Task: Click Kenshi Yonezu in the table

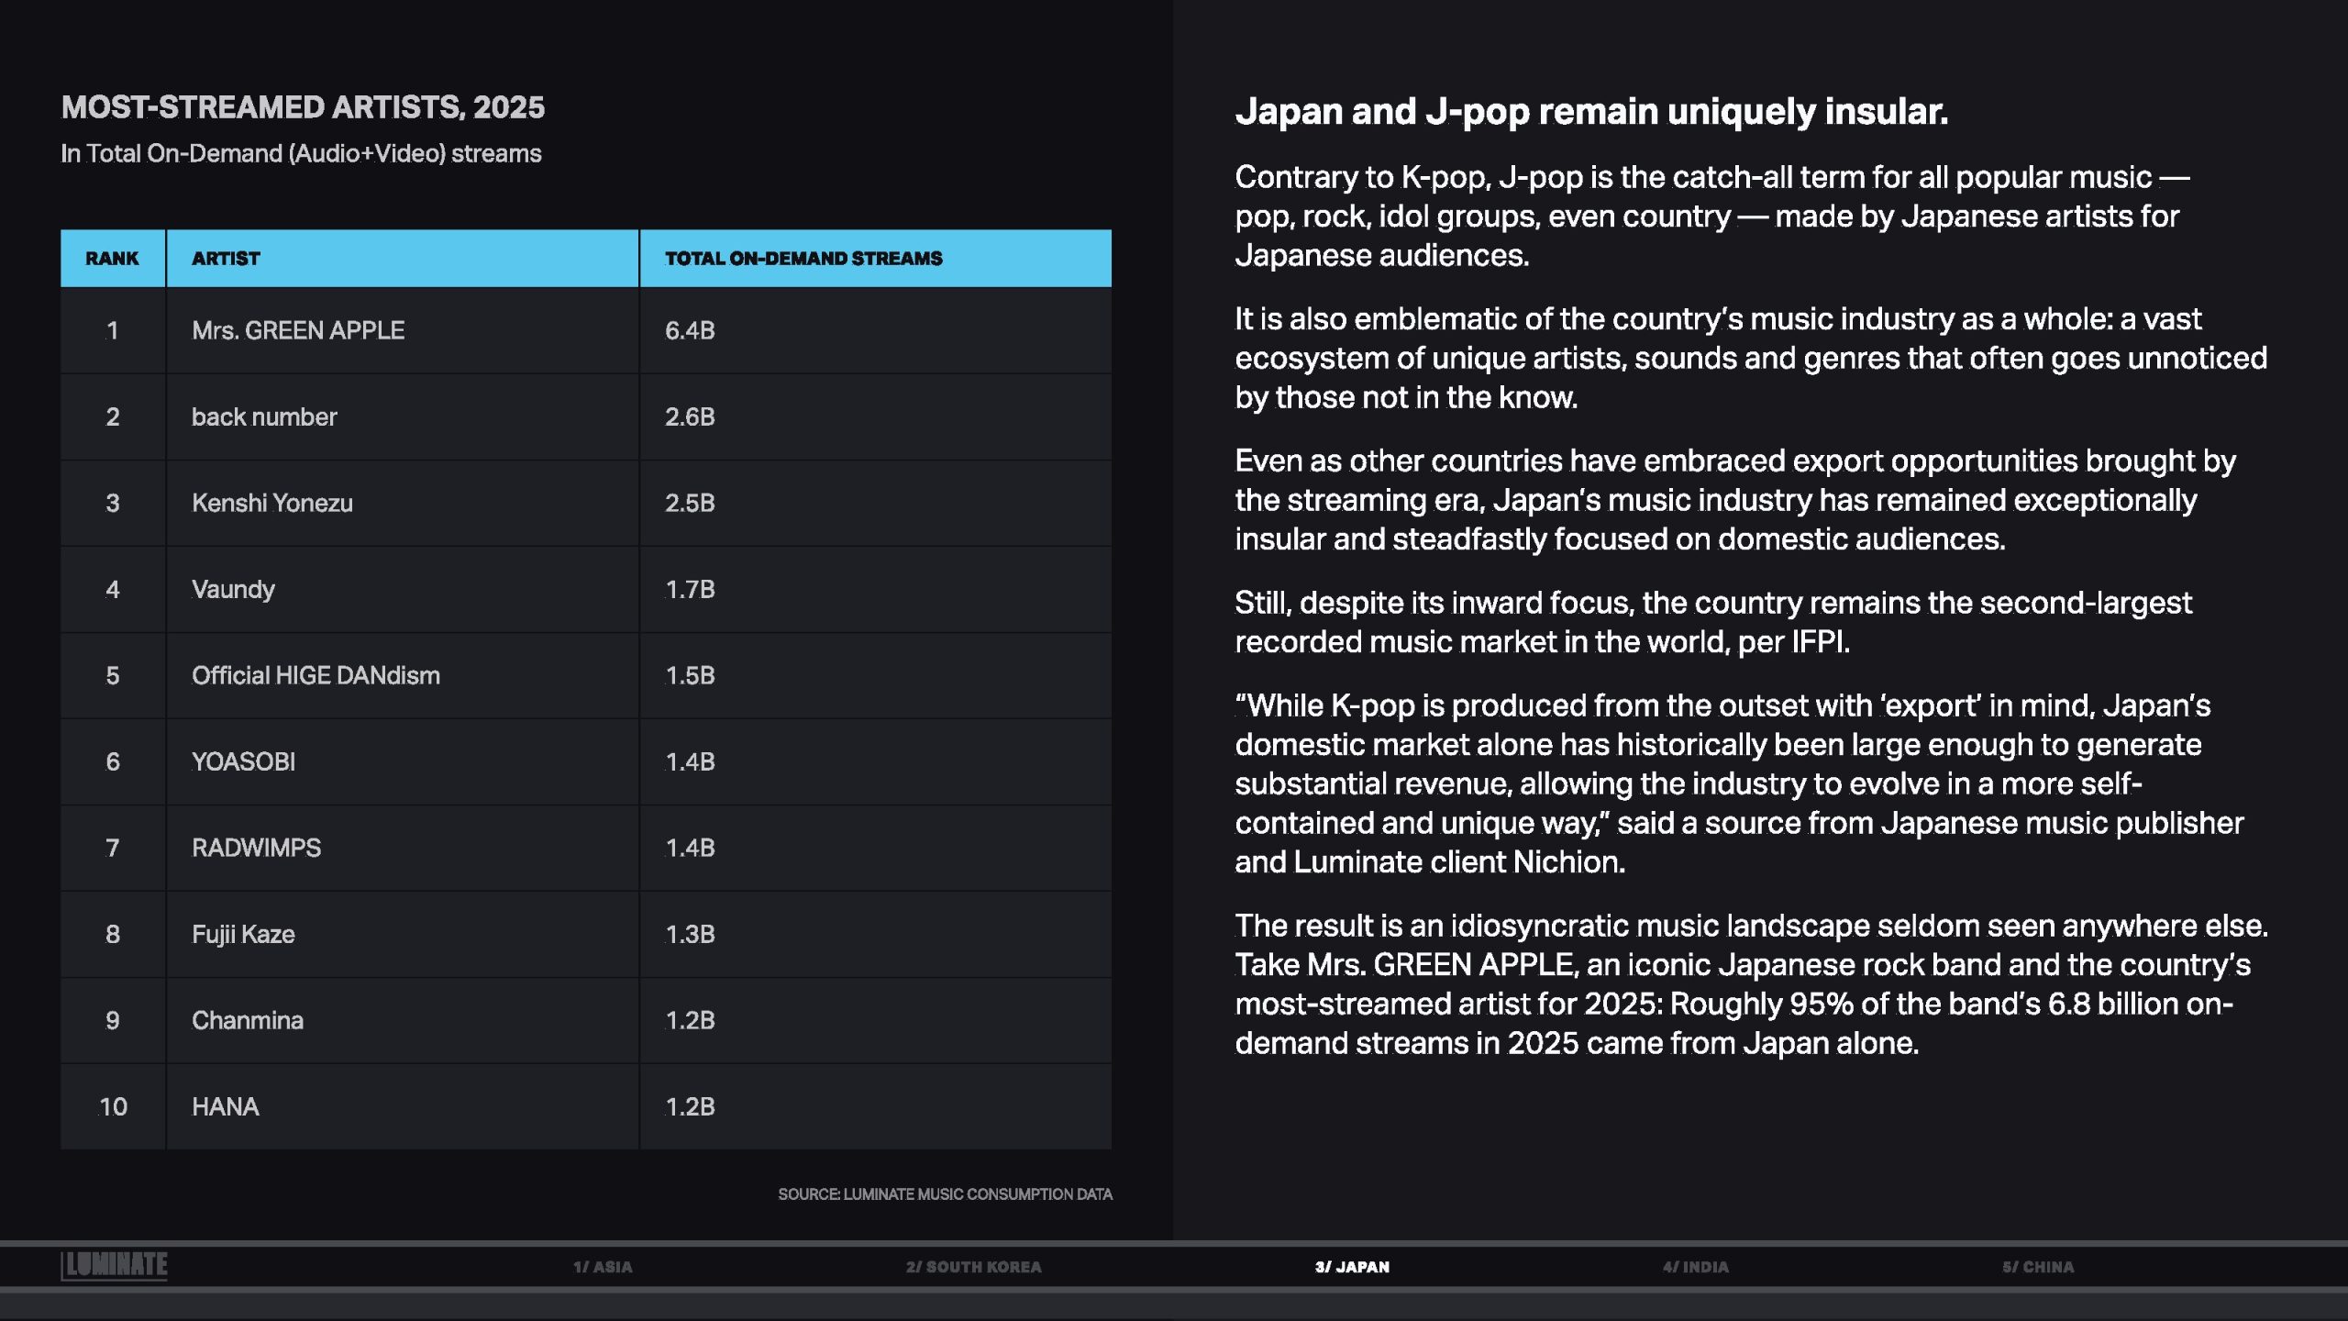Action: (x=272, y=503)
